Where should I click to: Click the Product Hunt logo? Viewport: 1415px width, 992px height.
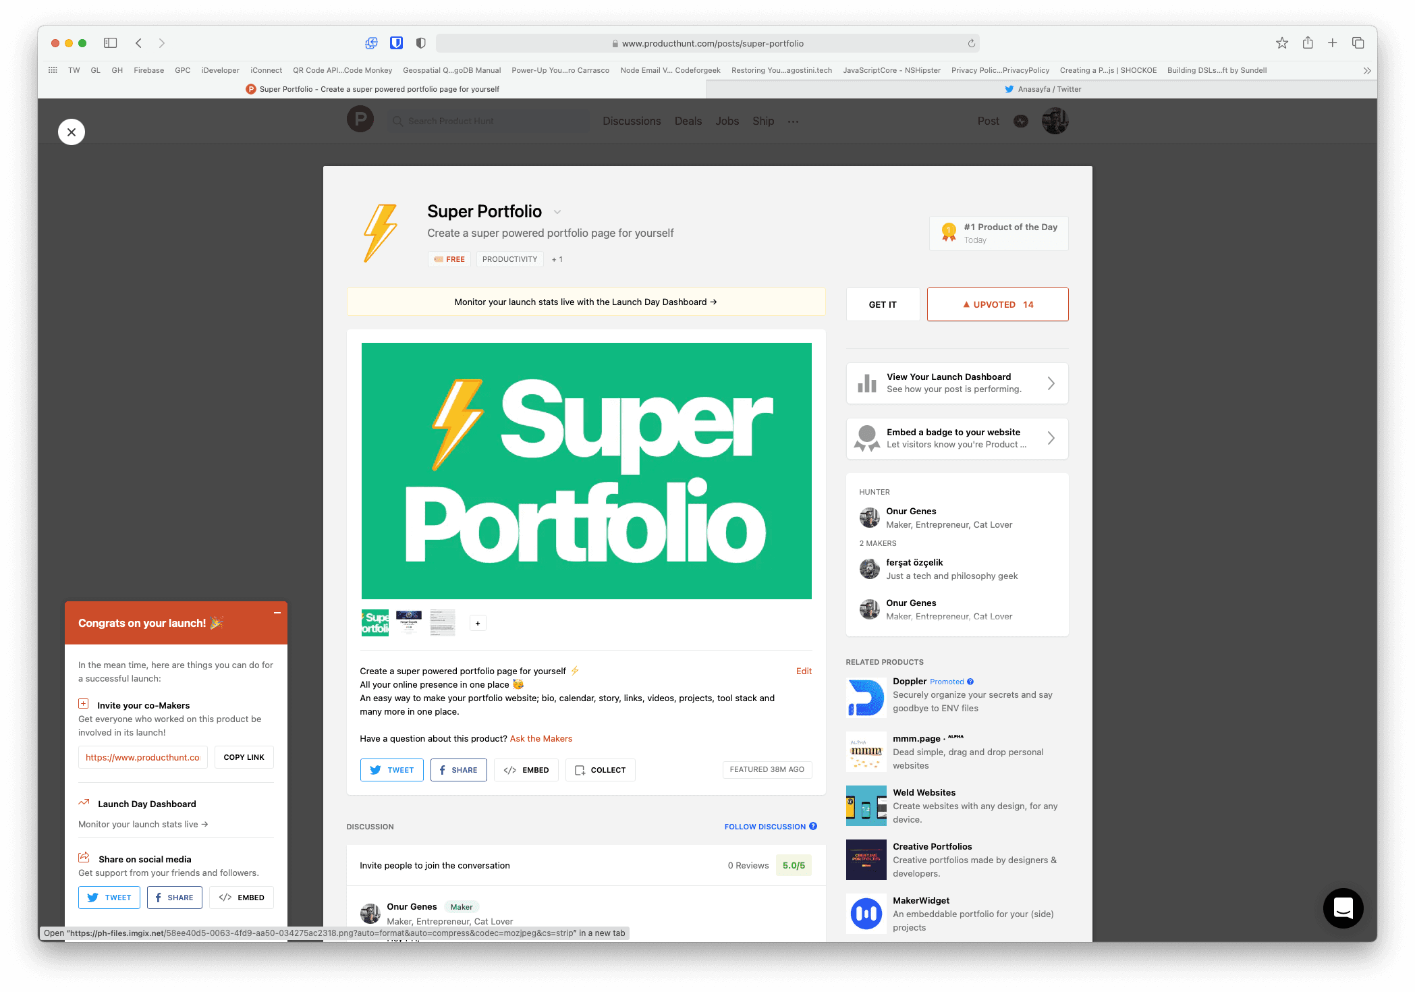tap(360, 119)
